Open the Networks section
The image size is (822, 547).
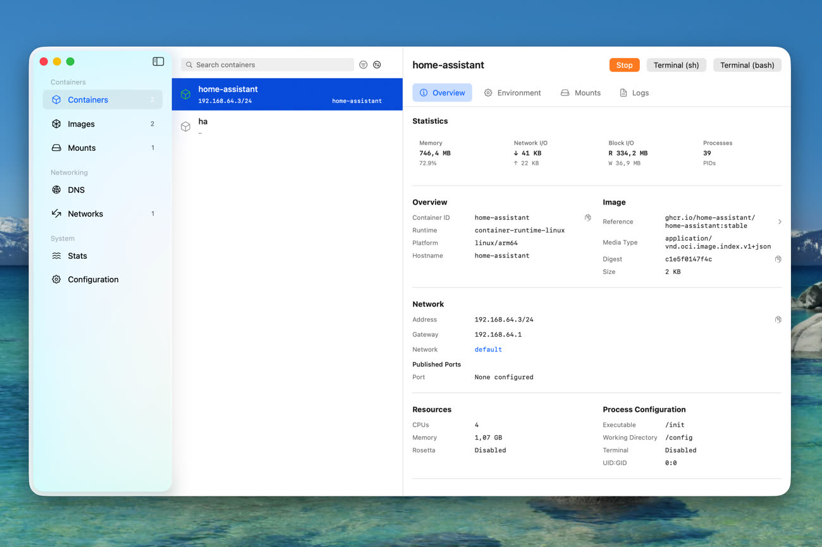click(x=85, y=213)
